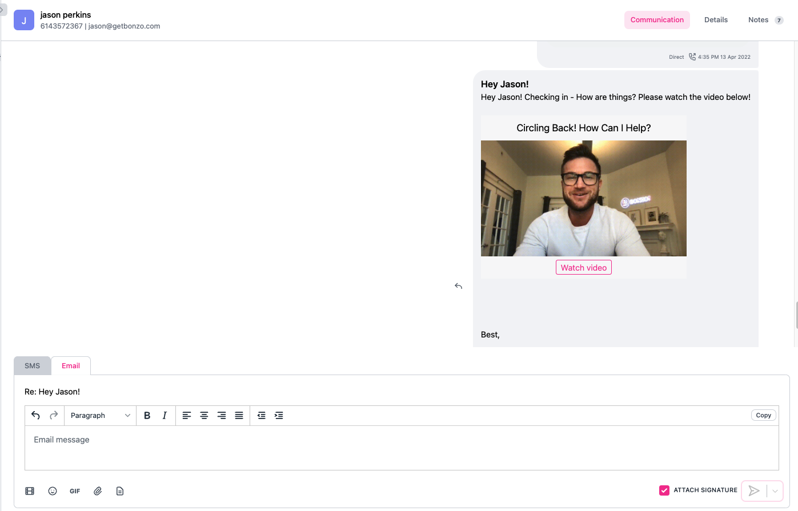
Task: Undo the last edit in the email editor
Action: (x=36, y=416)
